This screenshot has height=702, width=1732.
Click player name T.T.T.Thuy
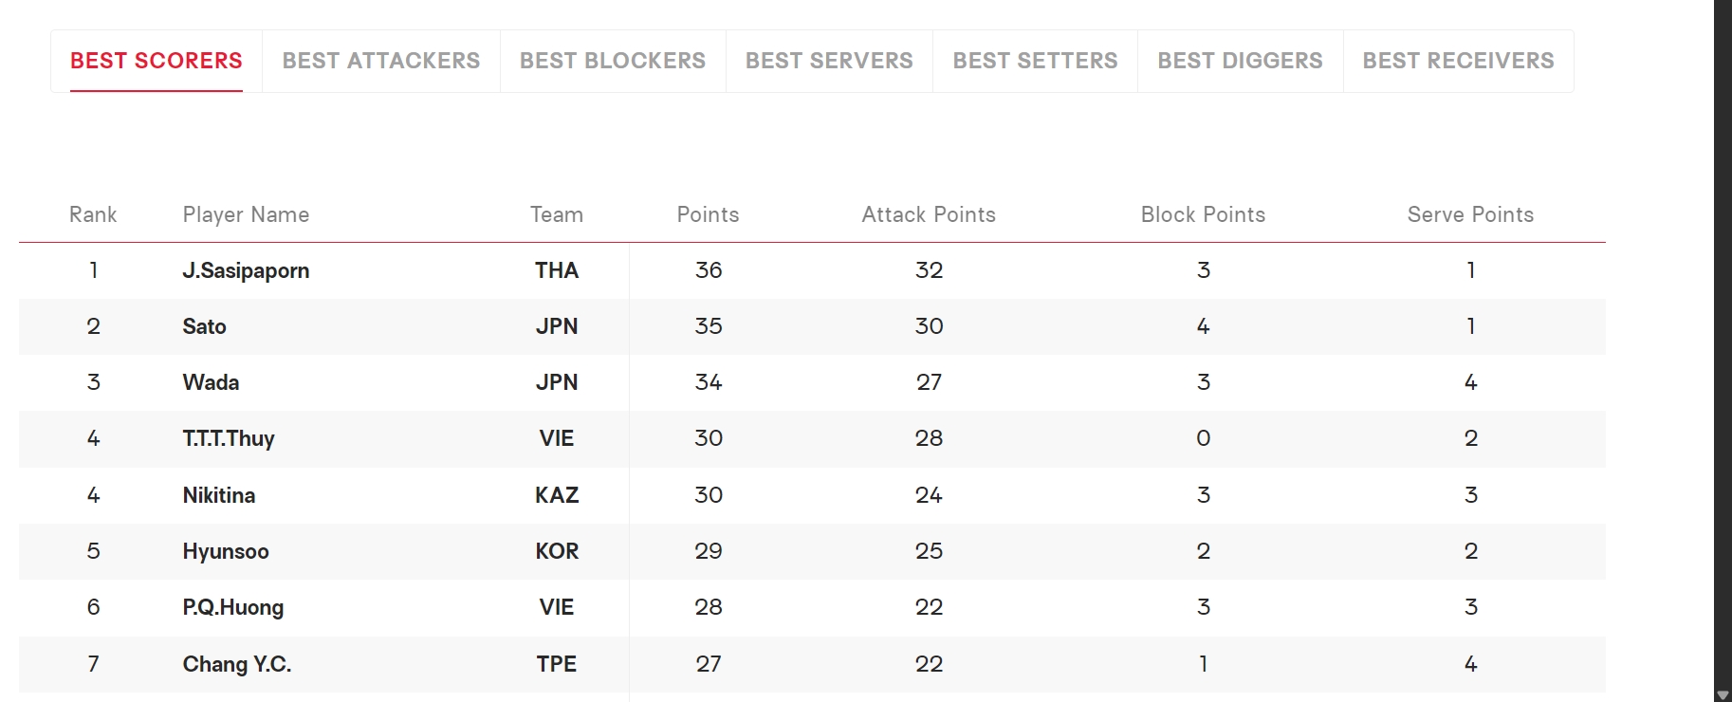click(229, 438)
